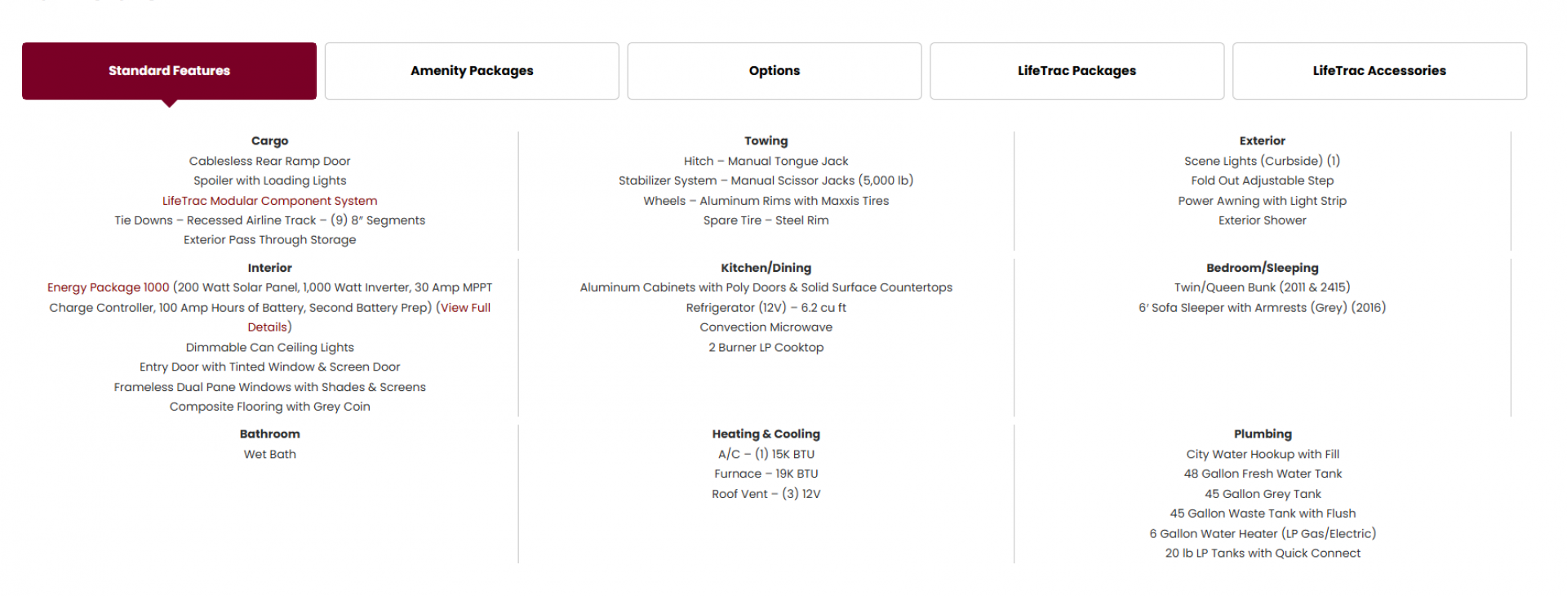This screenshot has height=596, width=1567.
Task: Click the 48 Gallon Fresh Water Tank text
Action: [1263, 474]
